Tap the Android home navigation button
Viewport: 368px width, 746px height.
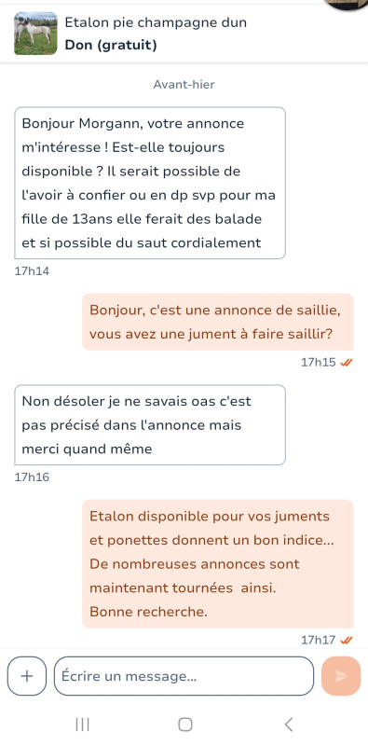[x=185, y=725]
